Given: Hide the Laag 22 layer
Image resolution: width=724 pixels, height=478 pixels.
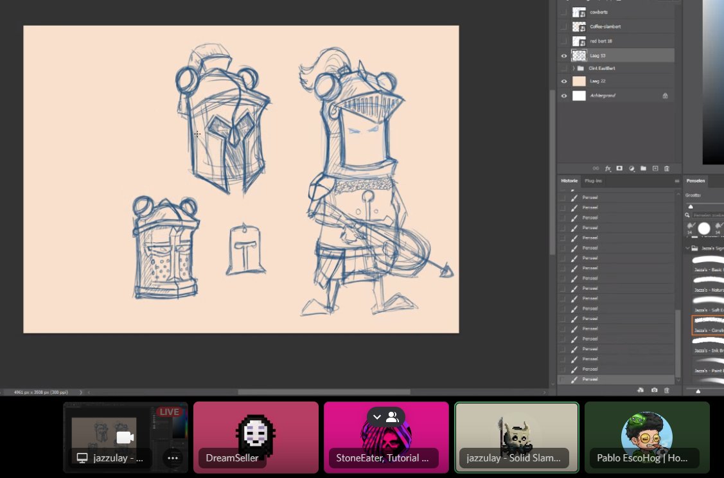Looking at the screenshot, I should pyautogui.click(x=563, y=82).
